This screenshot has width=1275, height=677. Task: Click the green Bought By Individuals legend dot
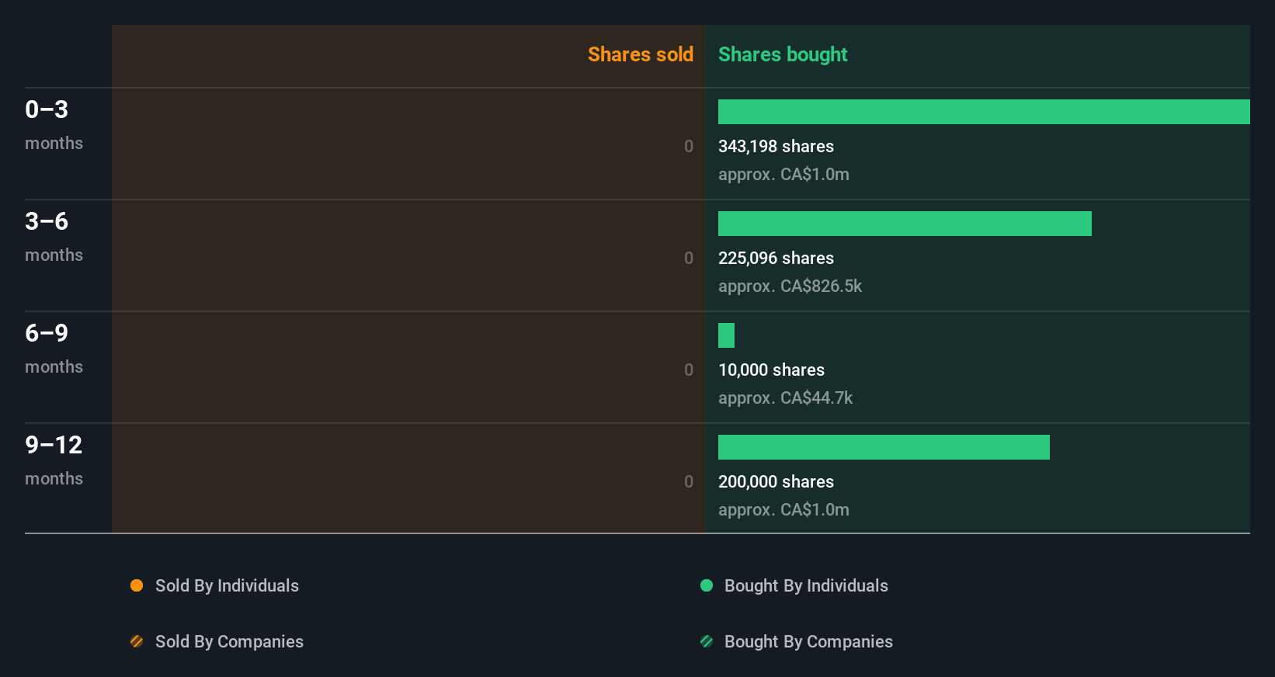(707, 585)
